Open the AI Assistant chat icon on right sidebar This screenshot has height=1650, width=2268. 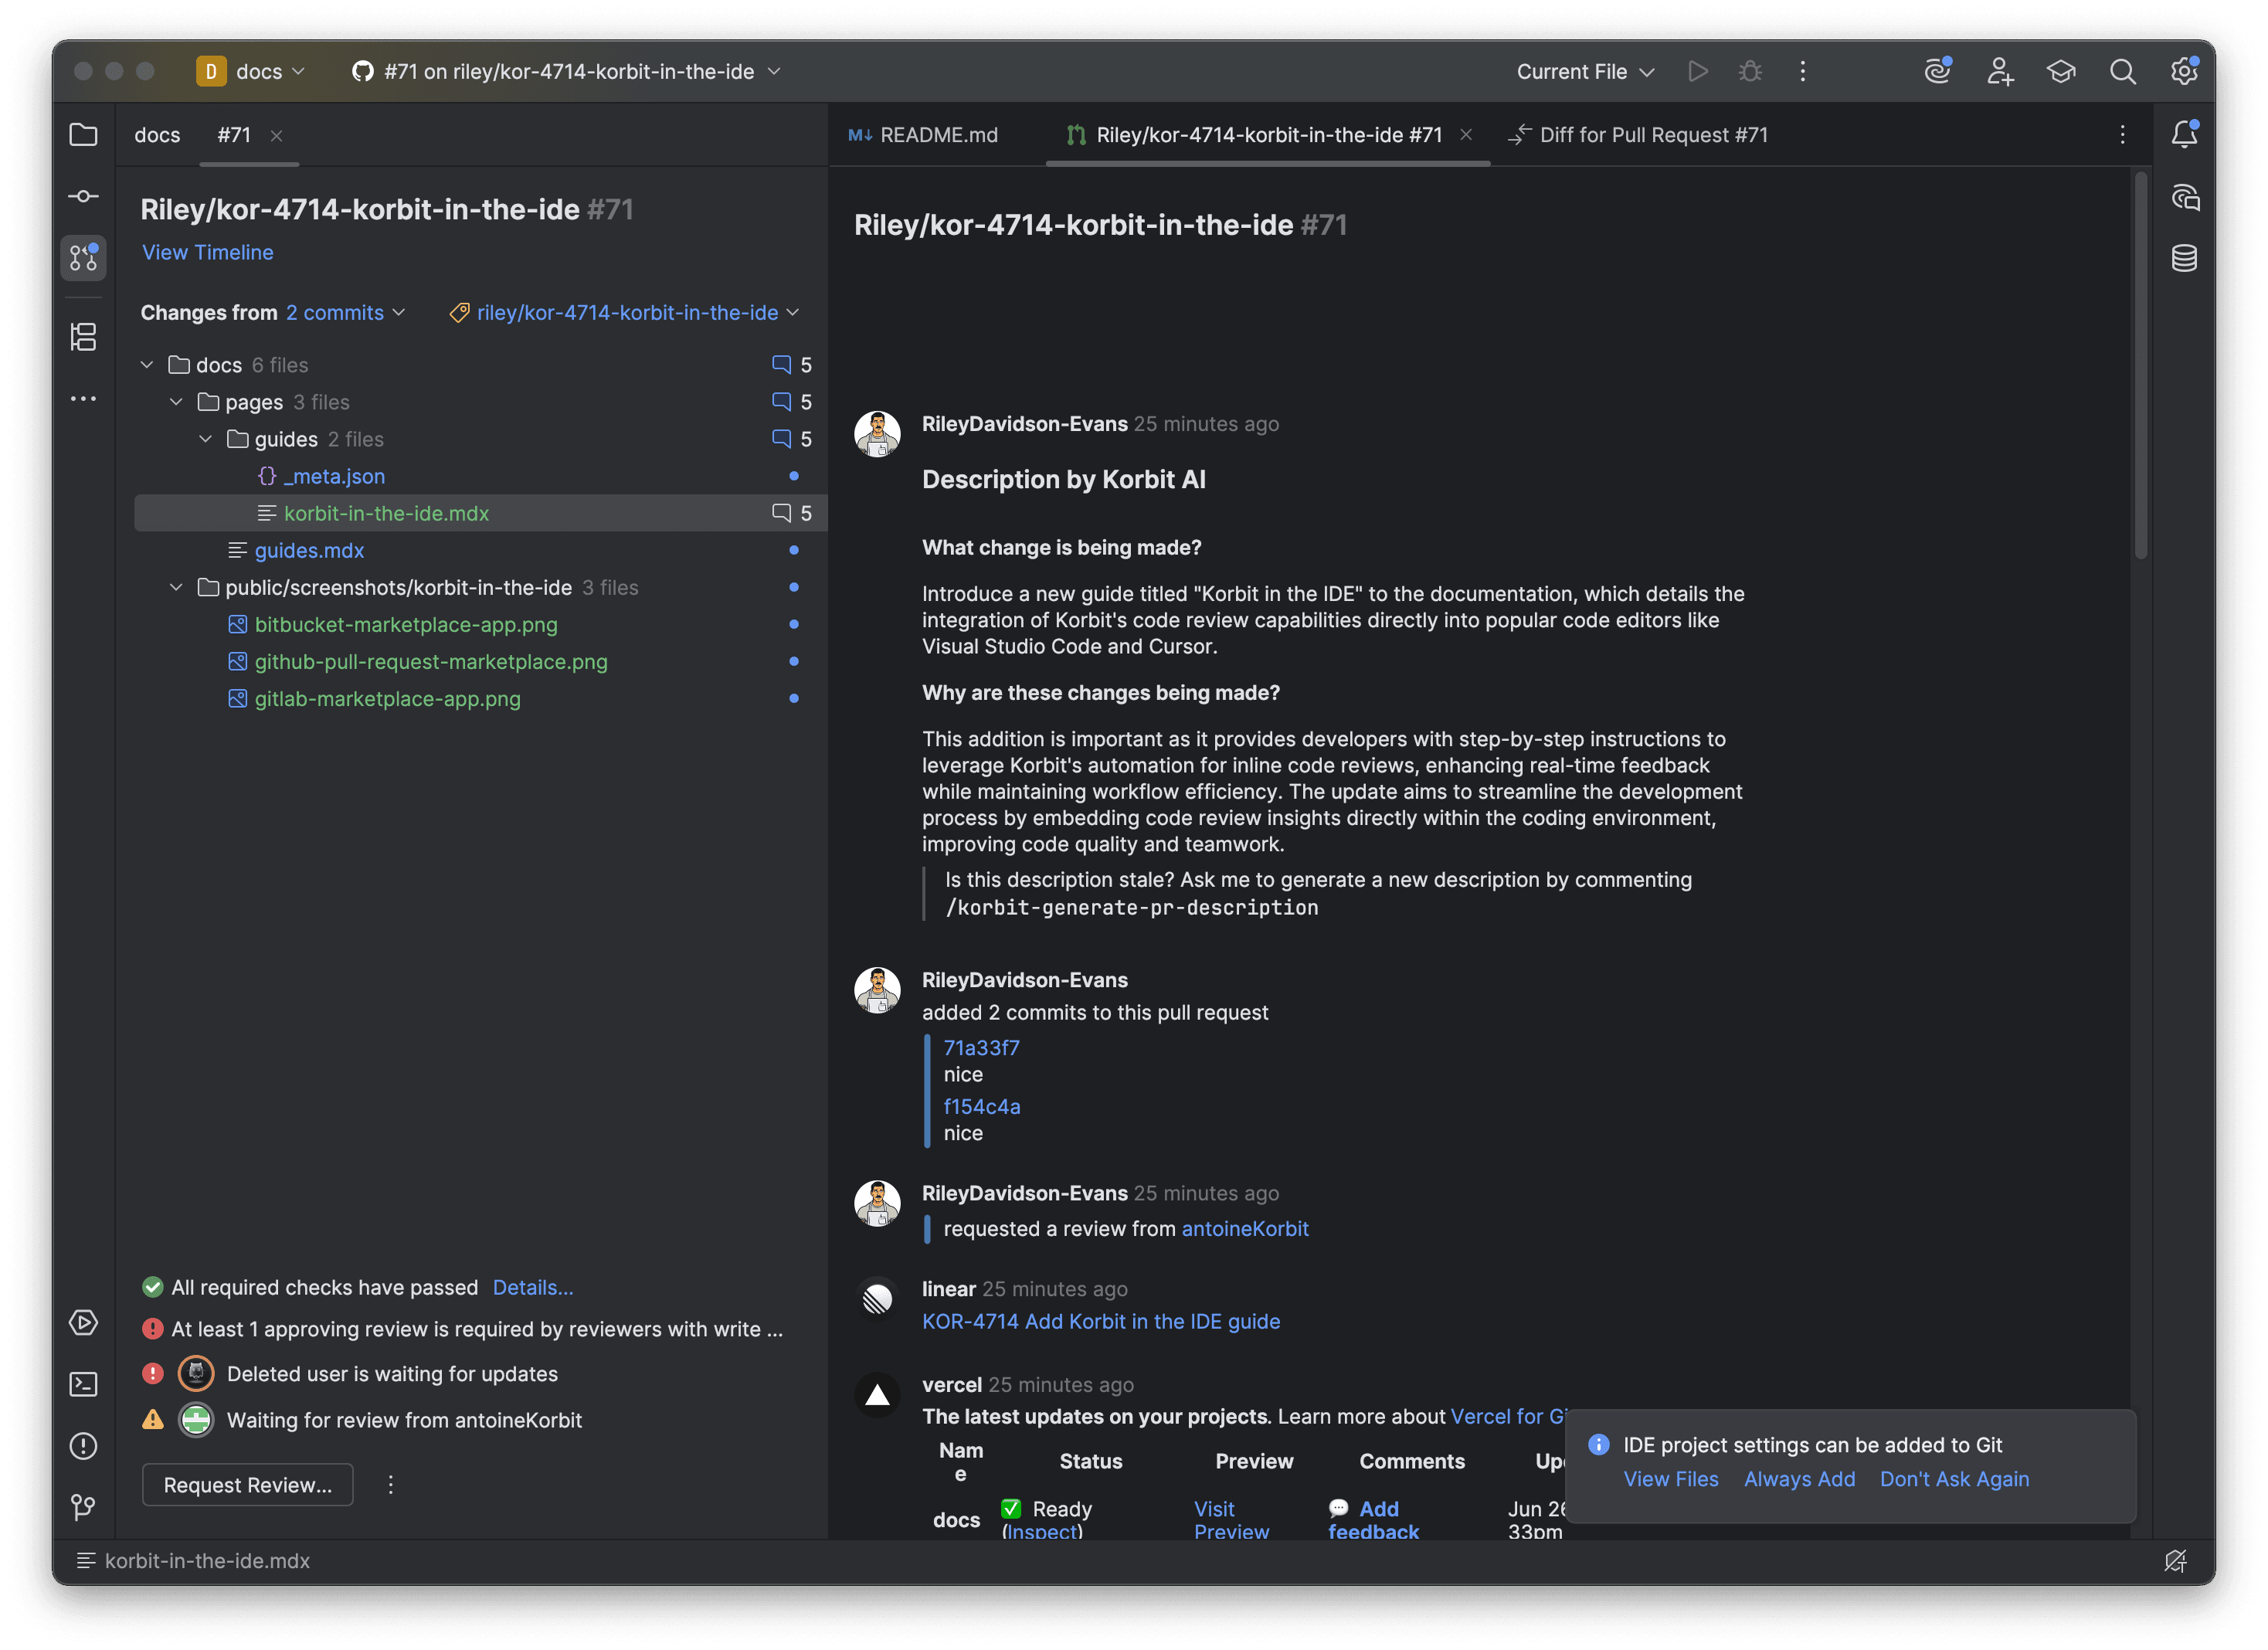[x=2185, y=197]
